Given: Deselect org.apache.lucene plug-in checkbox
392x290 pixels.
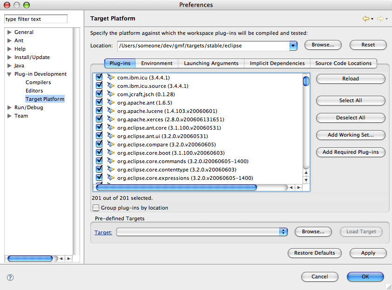Looking at the screenshot, I should pyautogui.click(x=99, y=110).
